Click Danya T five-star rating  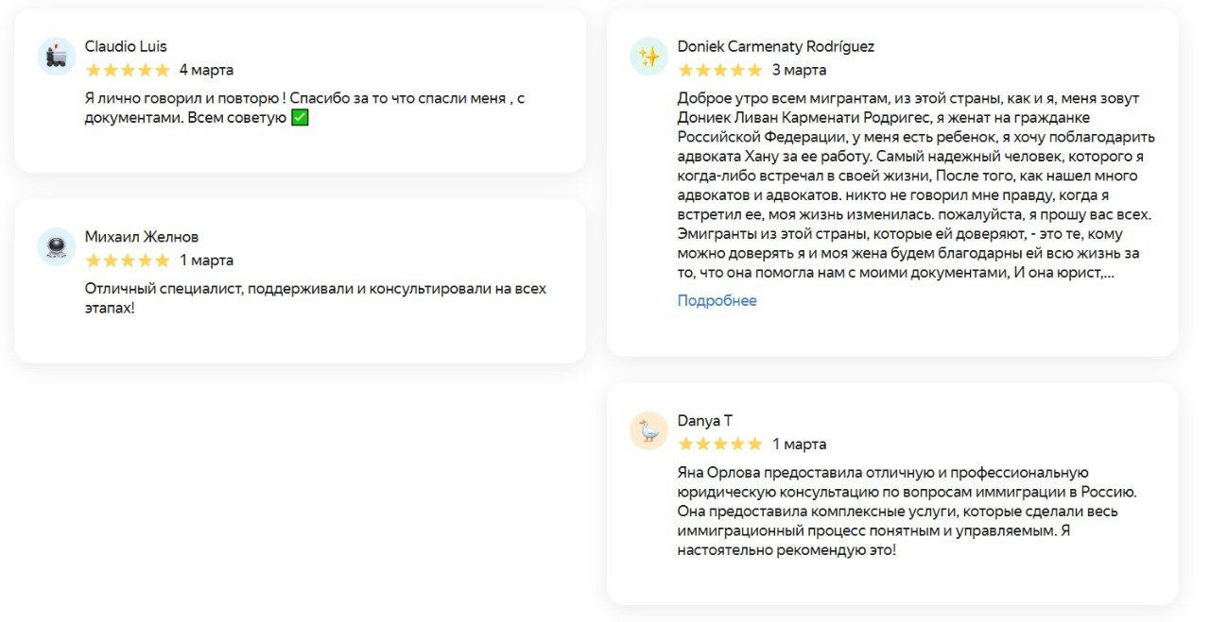[x=720, y=444]
